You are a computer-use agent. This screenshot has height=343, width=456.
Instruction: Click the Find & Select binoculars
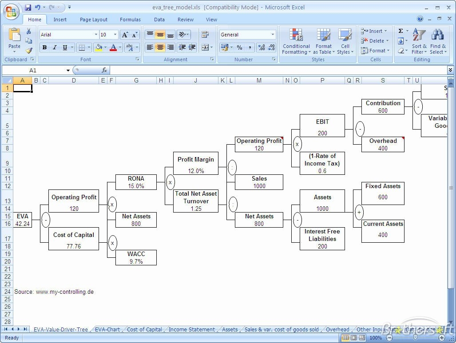tap(438, 42)
